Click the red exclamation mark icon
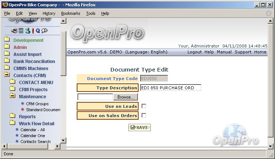Image resolution: width=275 pixels, height=159 pixels. point(33,31)
